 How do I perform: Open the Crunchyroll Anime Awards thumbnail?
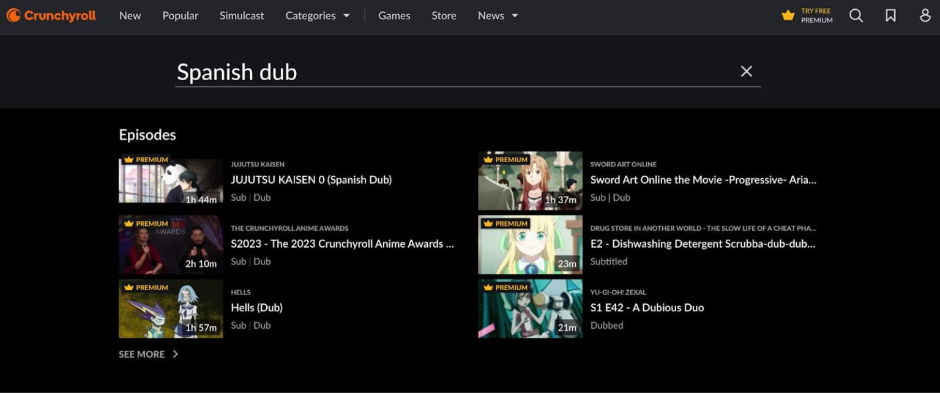171,244
